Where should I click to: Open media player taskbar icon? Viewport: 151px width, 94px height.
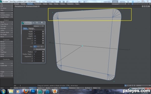[18, 91]
